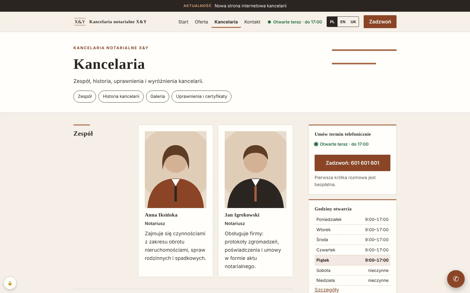Click the floating phone call icon button
The width and height of the screenshot is (470, 293).
pyautogui.click(x=456, y=279)
